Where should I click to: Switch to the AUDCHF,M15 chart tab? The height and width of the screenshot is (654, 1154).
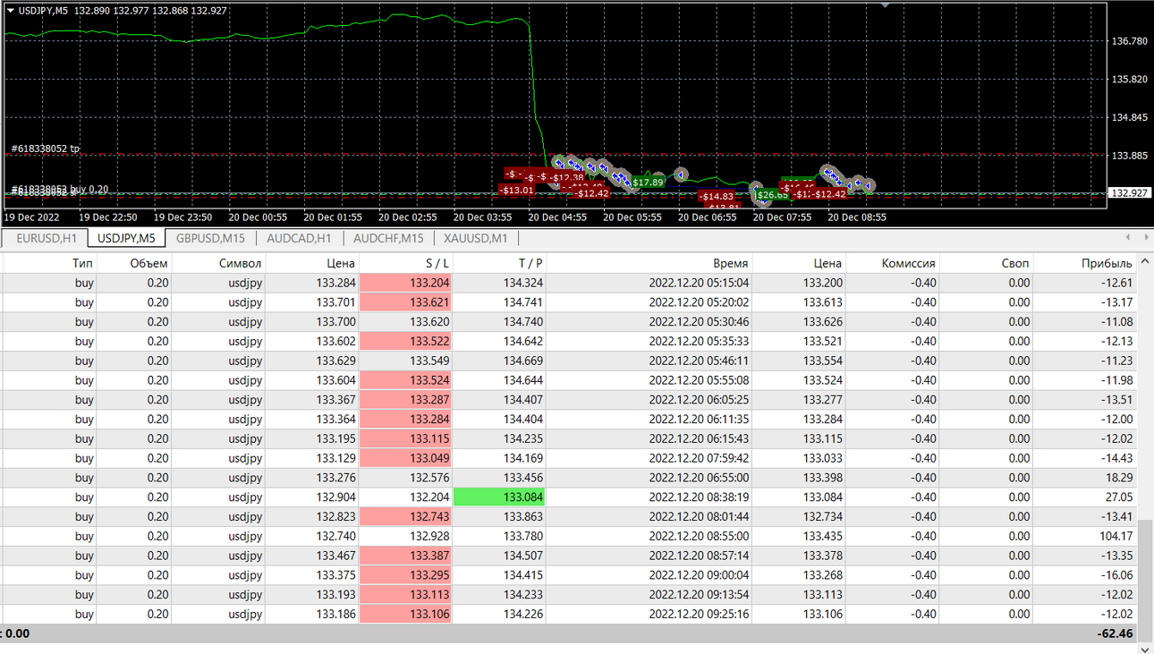[388, 238]
